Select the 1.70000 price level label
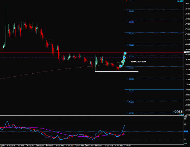The height and width of the screenshot is (147, 190). tap(131, 45)
